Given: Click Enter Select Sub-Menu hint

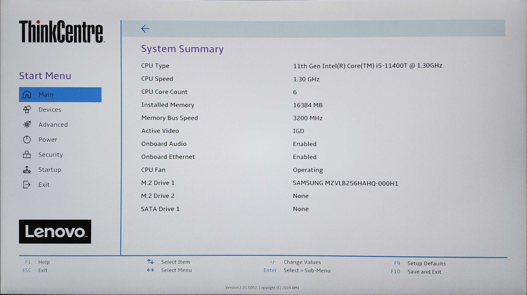Looking at the screenshot, I should (297, 271).
